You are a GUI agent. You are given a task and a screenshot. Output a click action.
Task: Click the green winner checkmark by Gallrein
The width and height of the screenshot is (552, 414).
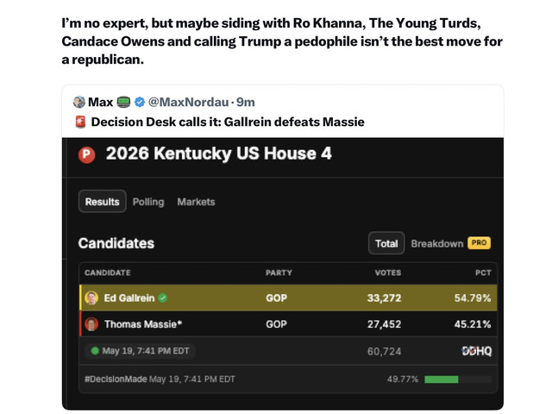coord(163,298)
